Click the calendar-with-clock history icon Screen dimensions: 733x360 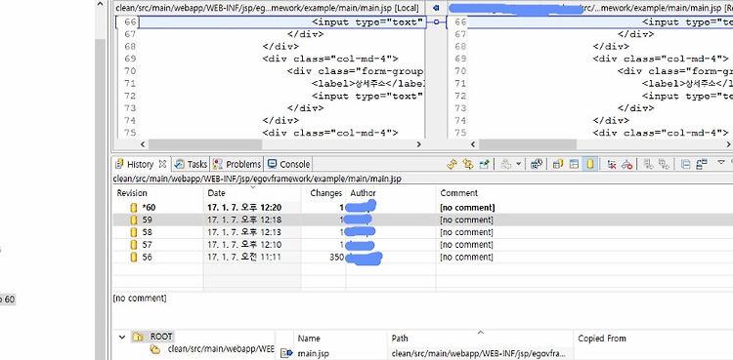(x=537, y=164)
